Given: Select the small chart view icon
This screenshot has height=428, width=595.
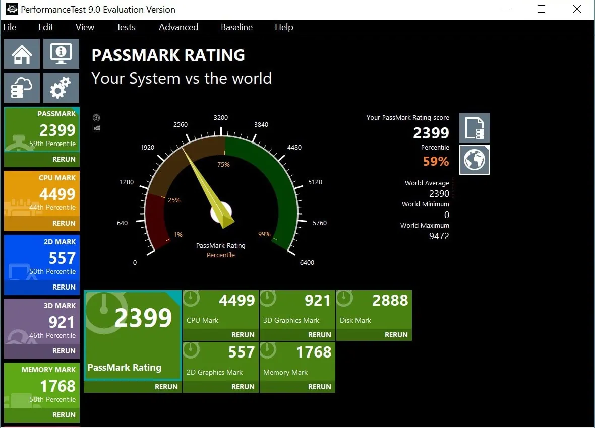Looking at the screenshot, I should [96, 128].
